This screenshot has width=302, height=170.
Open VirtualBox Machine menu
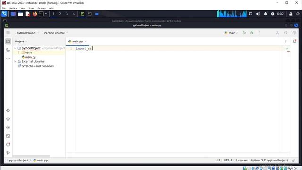point(13,8)
